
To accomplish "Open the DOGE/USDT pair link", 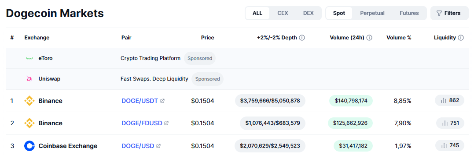I will coord(140,101).
